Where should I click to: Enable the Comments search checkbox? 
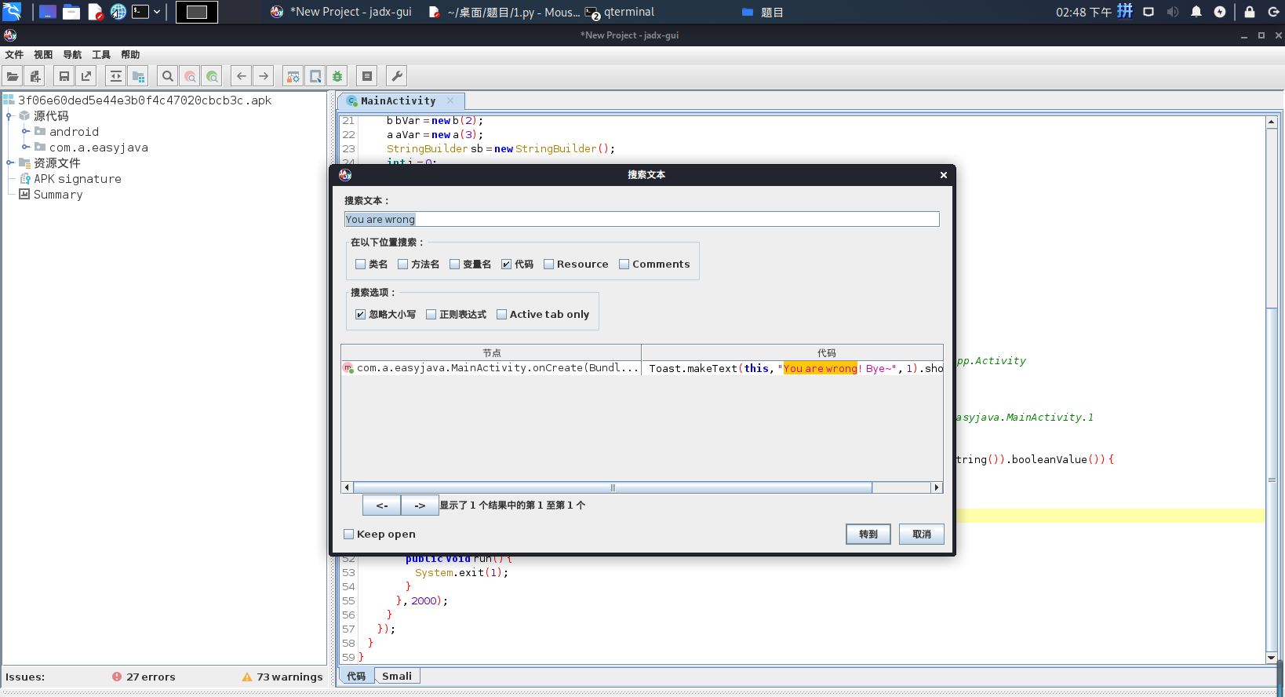click(x=624, y=265)
